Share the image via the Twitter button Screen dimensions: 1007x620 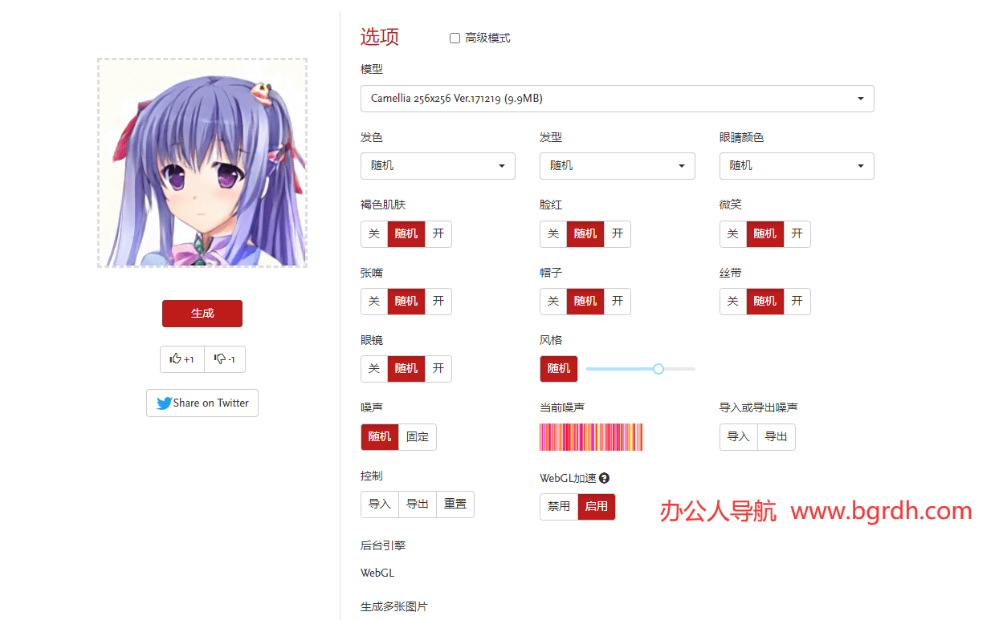pyautogui.click(x=202, y=403)
